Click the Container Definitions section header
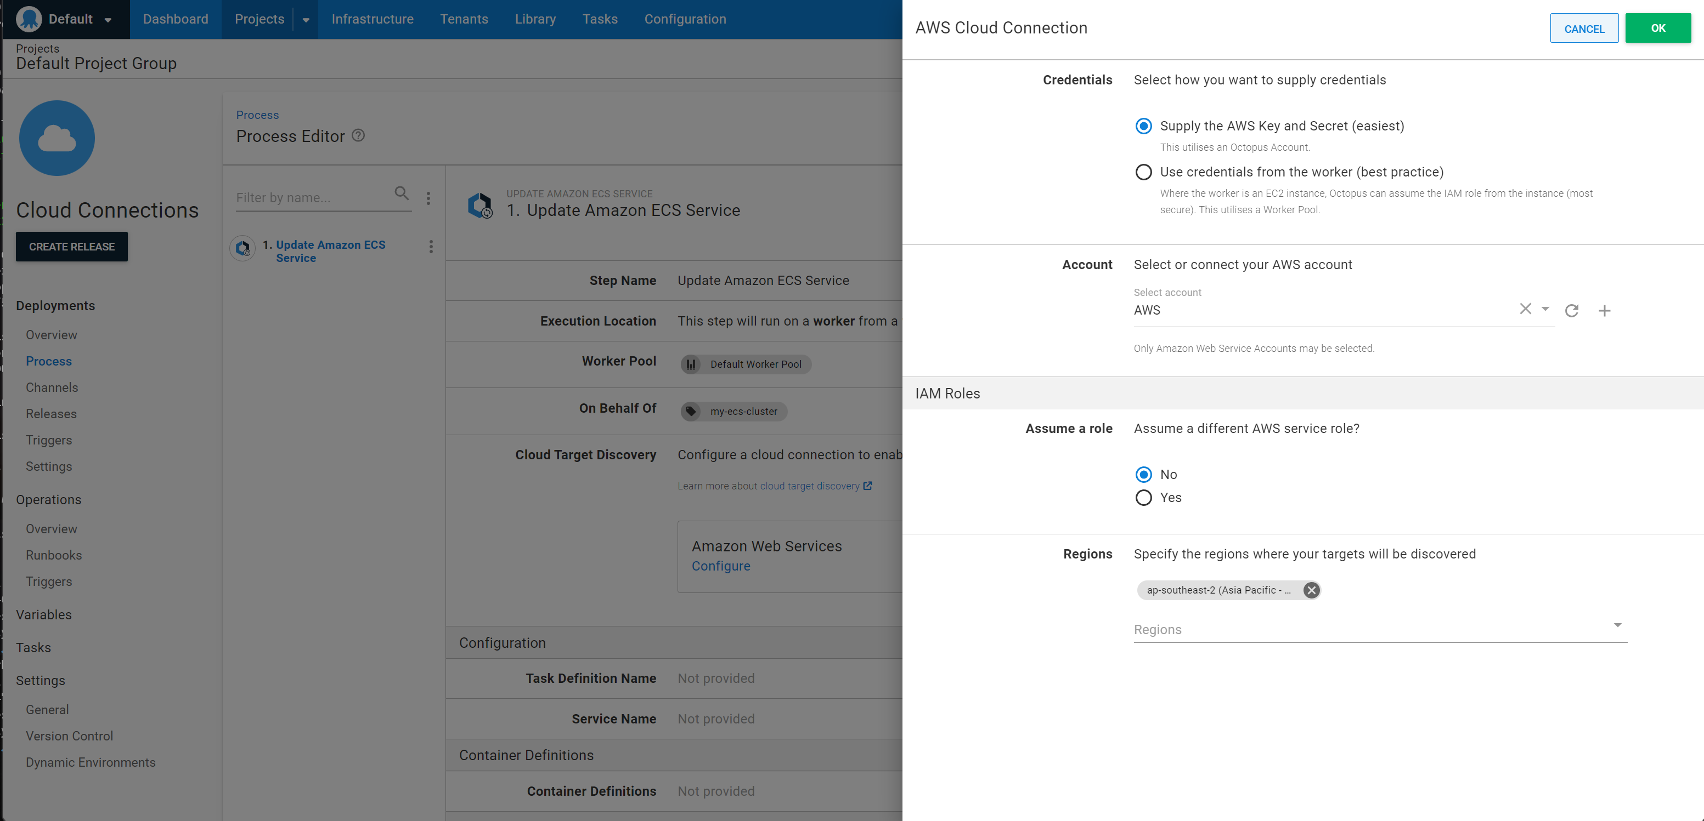Viewport: 1704px width, 821px height. coord(674,756)
